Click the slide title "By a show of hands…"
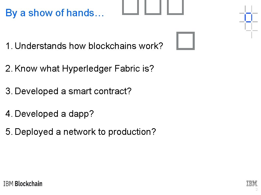261x195 pixels. click(x=55, y=13)
